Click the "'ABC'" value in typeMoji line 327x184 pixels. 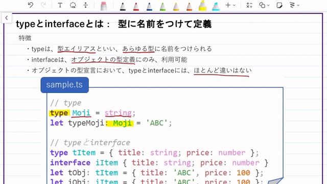tap(157, 123)
